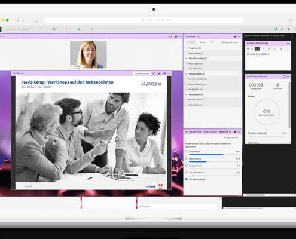Add a breakout room with plus icon
296x239 pixels.
pyautogui.click(x=212, y=42)
